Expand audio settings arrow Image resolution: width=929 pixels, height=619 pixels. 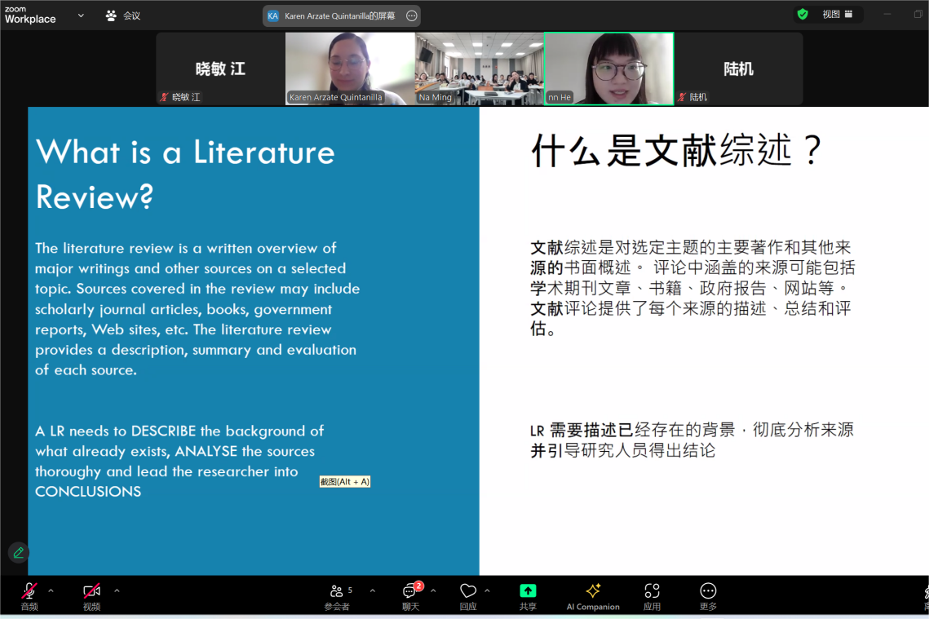[x=51, y=590]
